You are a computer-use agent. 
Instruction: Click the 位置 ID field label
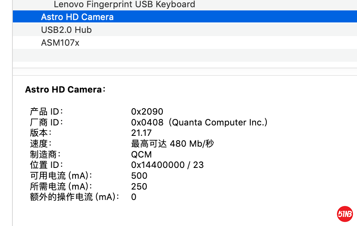click(46, 165)
